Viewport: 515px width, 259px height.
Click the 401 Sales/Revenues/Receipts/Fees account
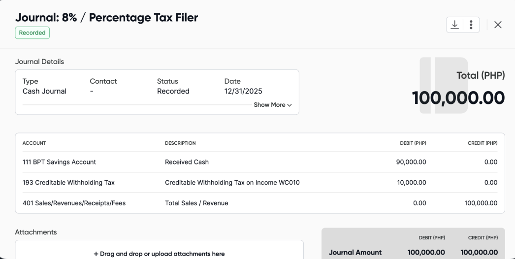(74, 203)
